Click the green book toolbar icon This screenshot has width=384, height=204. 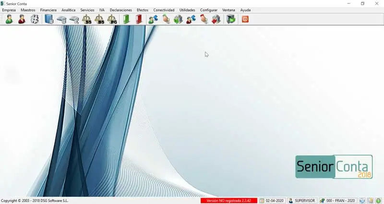126,19
